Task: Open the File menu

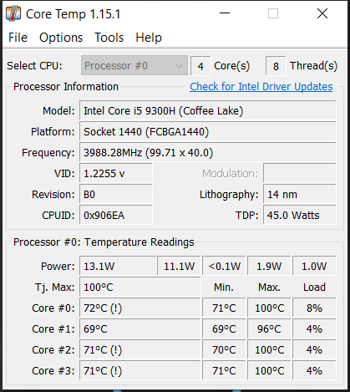Action: [x=18, y=38]
